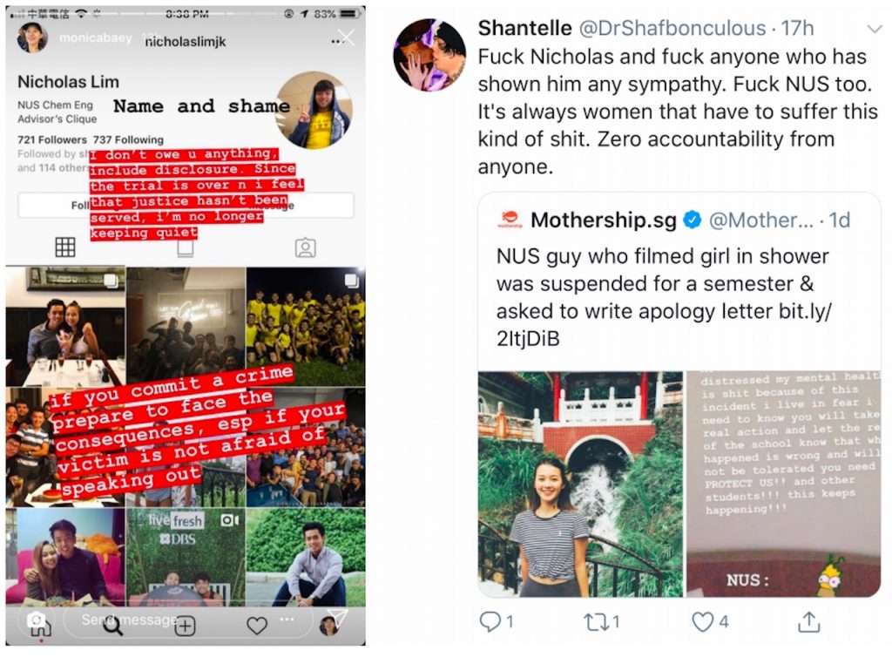Select the grid posts view tab

pyautogui.click(x=64, y=247)
